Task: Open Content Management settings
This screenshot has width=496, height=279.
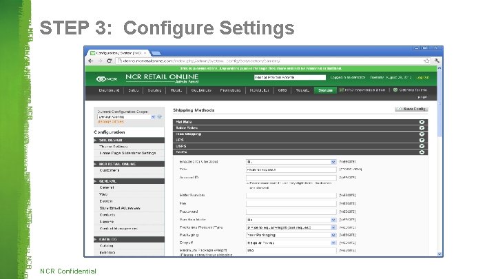Action: point(118,229)
